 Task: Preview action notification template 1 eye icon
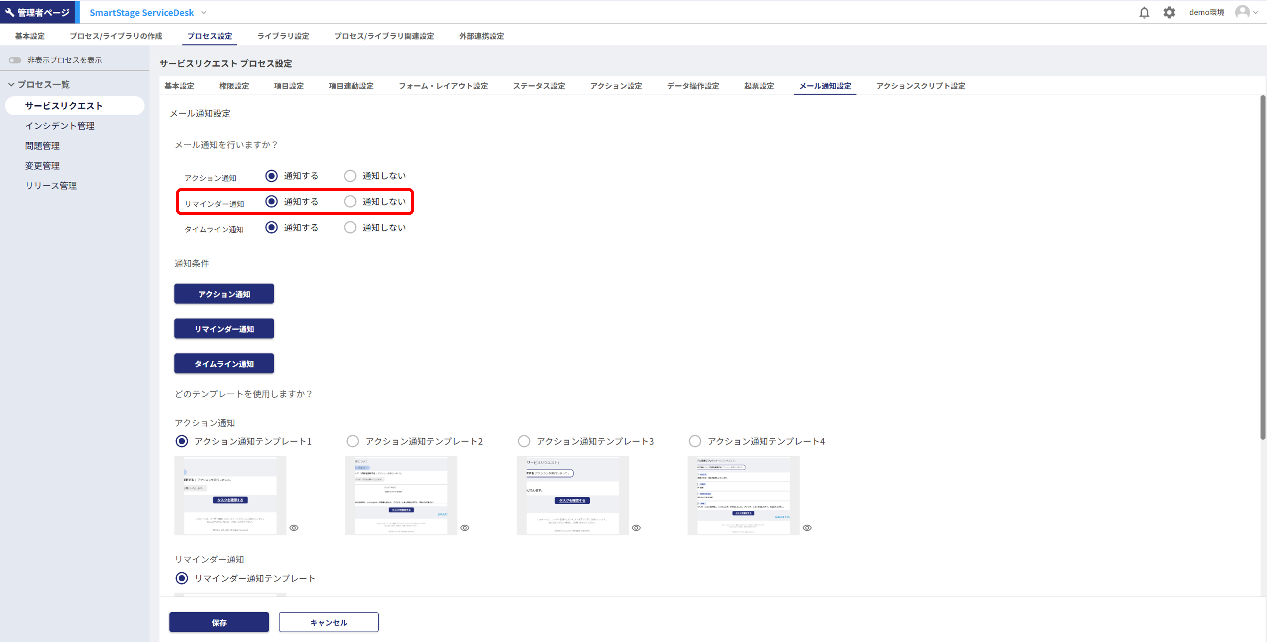pyautogui.click(x=294, y=528)
